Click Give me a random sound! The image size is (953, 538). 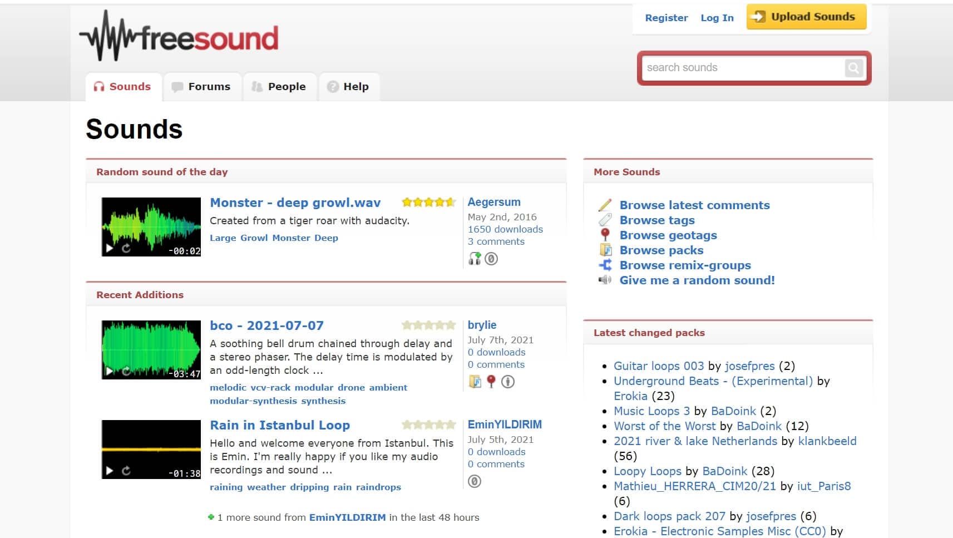point(697,280)
